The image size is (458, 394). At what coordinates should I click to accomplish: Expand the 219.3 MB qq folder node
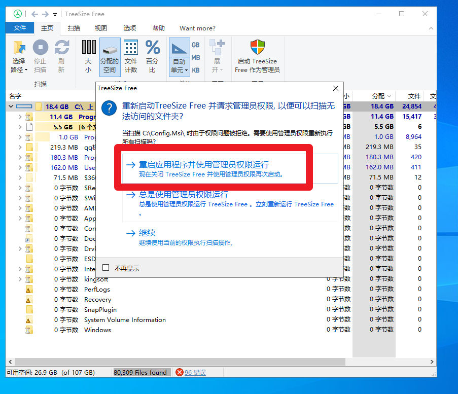click(x=20, y=147)
